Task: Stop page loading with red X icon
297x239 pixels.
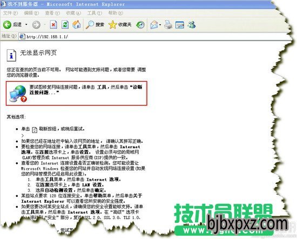Action: pos(53,25)
